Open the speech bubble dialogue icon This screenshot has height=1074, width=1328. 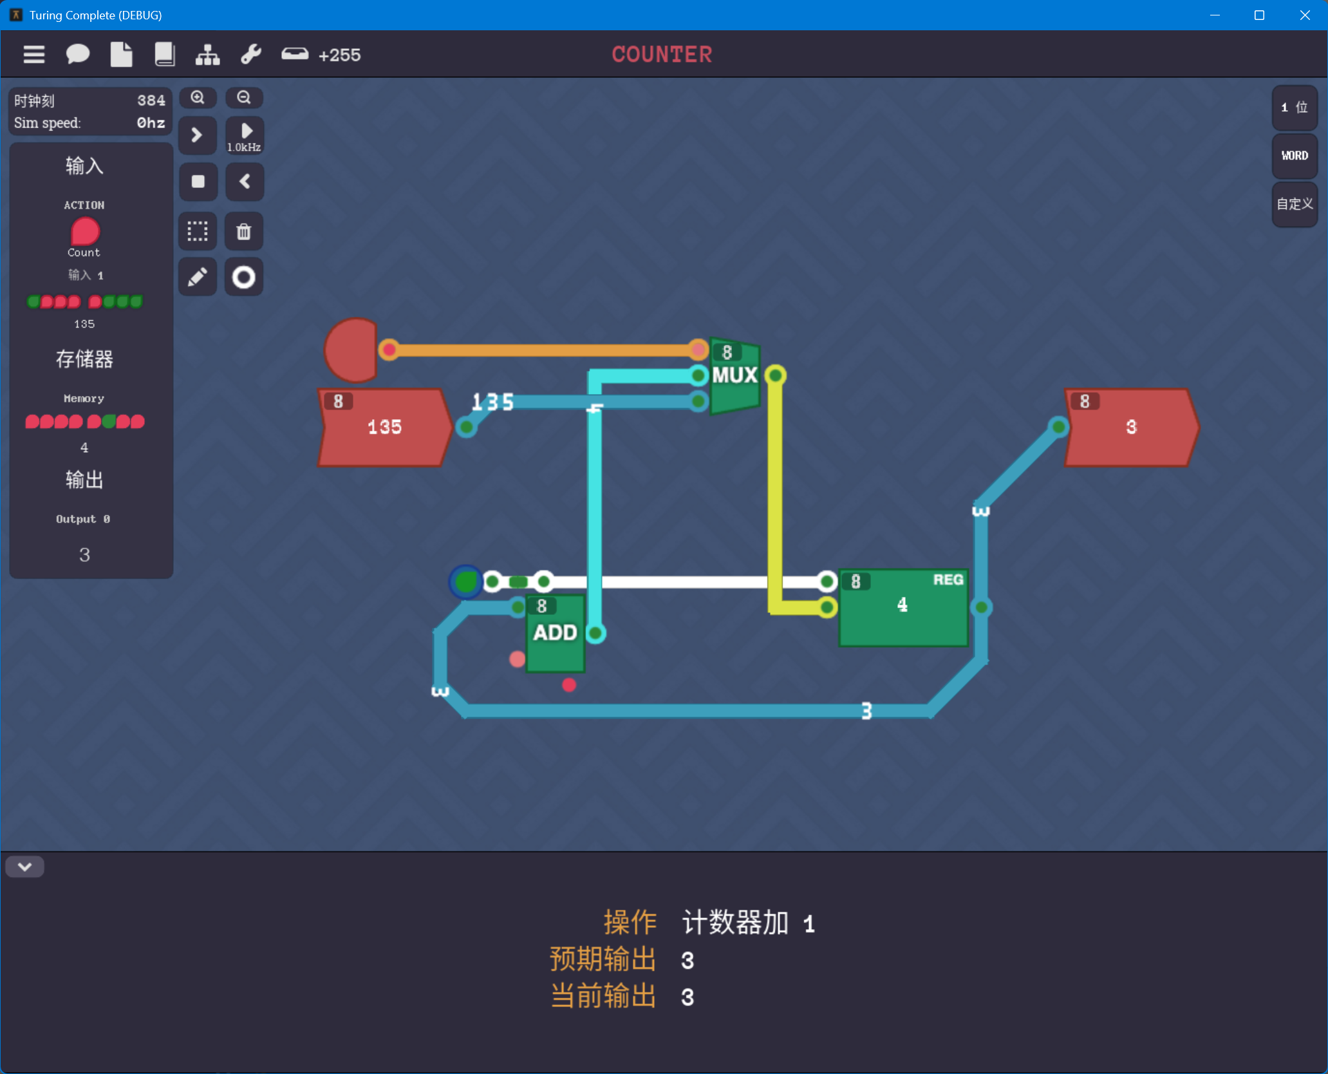point(77,54)
